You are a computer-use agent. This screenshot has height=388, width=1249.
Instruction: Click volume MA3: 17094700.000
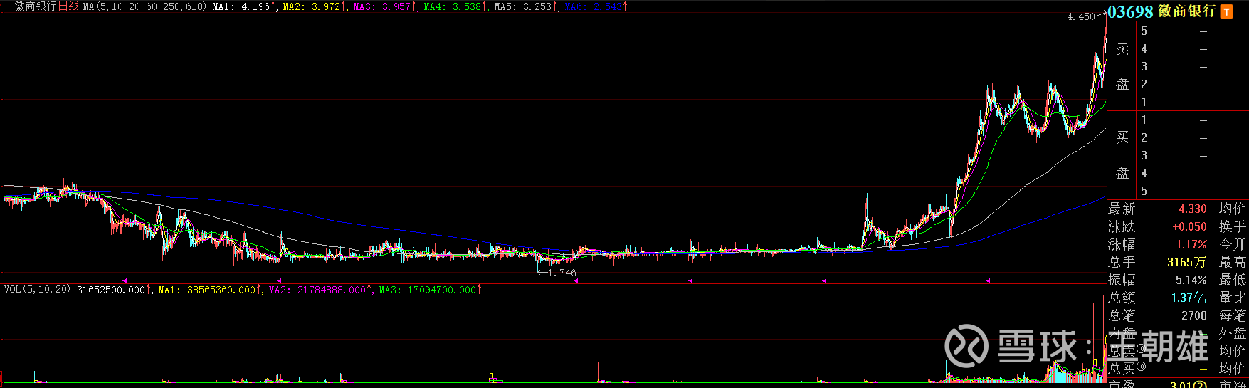tap(430, 290)
